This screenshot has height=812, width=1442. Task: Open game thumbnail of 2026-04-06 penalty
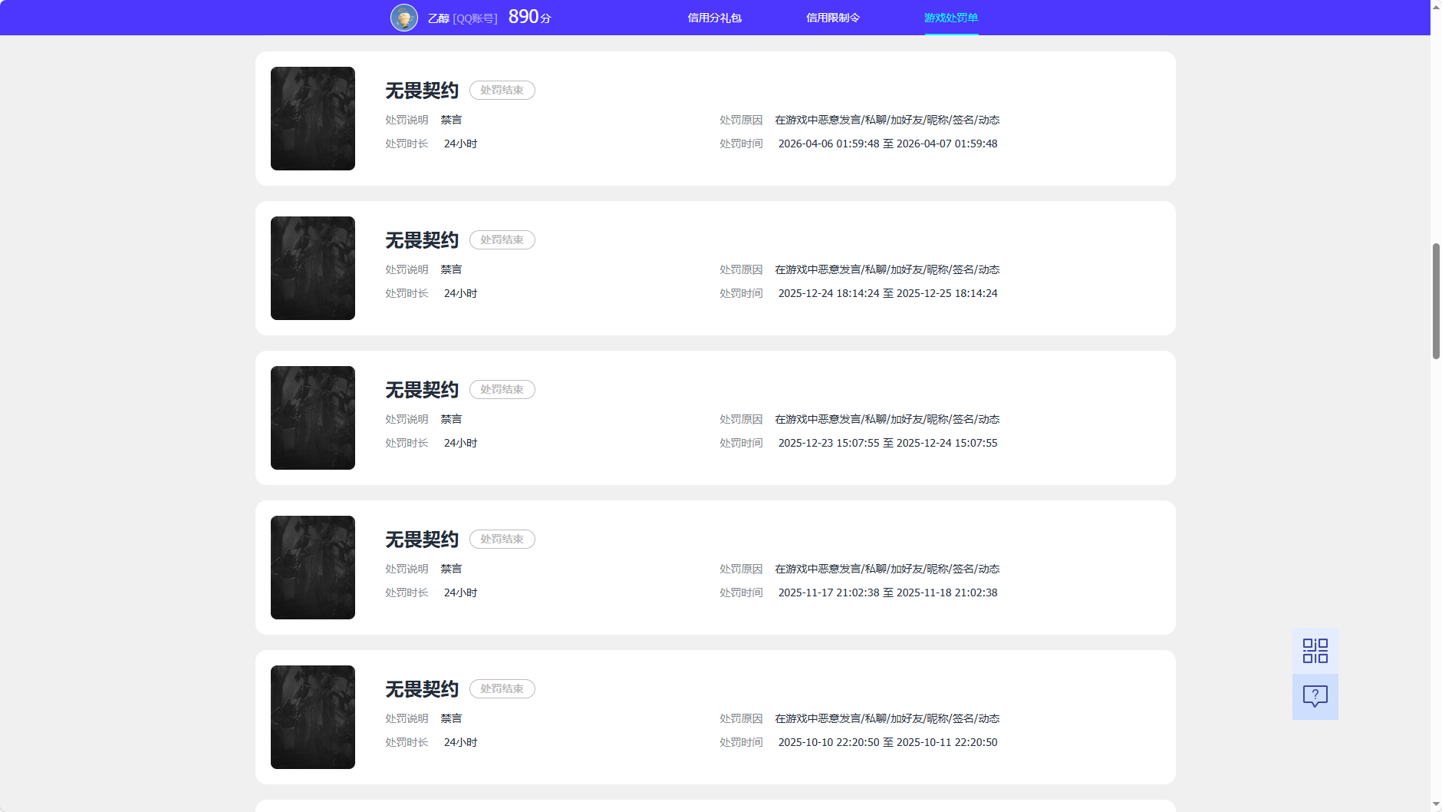[x=313, y=118]
